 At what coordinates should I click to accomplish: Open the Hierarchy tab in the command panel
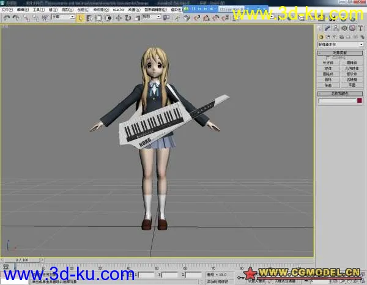click(336, 28)
